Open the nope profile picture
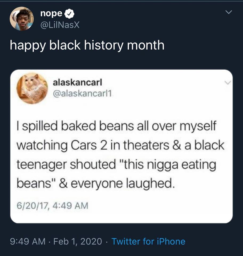This screenshot has width=243, height=256. (22, 19)
